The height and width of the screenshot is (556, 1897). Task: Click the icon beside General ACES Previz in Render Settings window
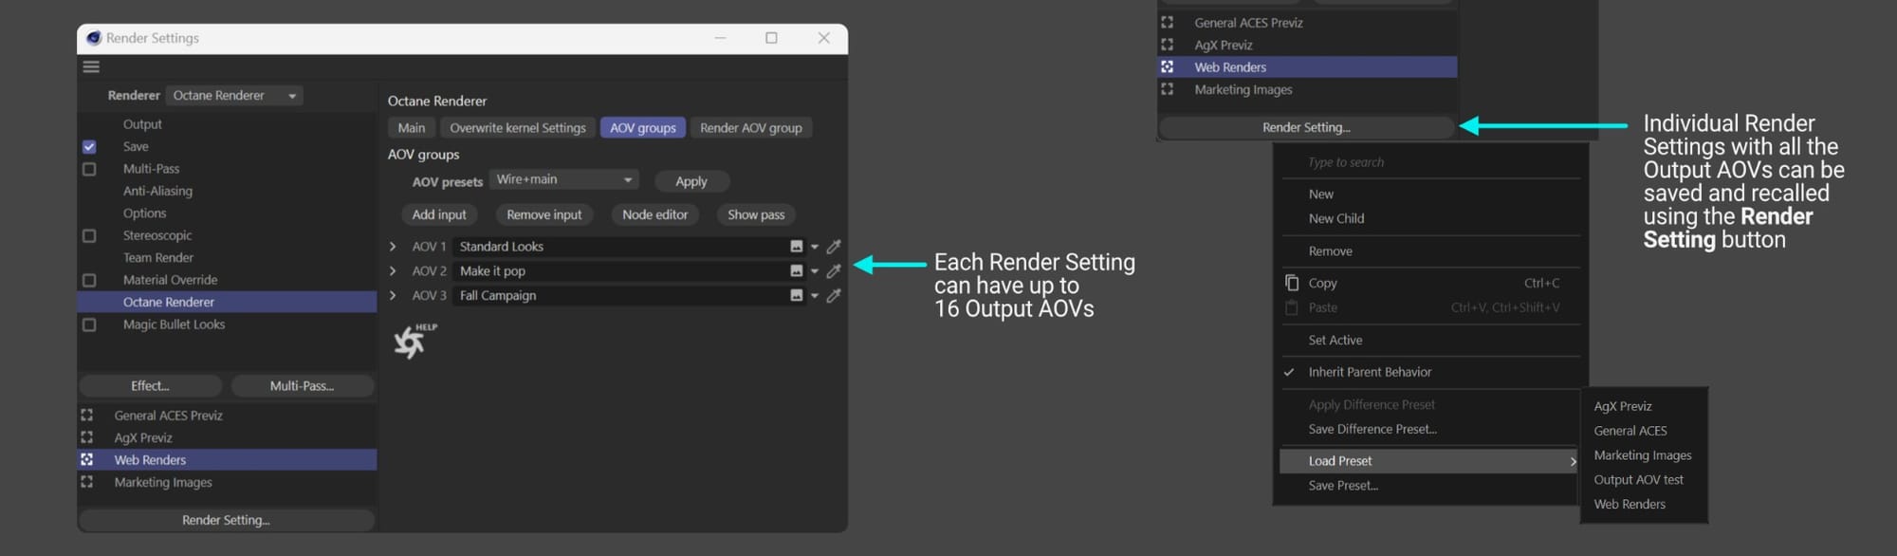click(87, 416)
